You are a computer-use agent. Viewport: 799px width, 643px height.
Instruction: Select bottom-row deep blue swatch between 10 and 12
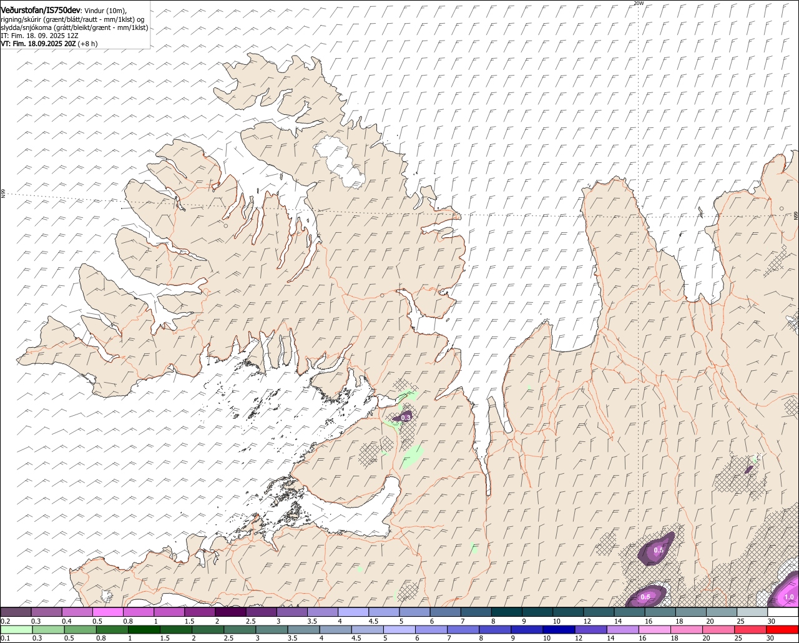(x=559, y=629)
